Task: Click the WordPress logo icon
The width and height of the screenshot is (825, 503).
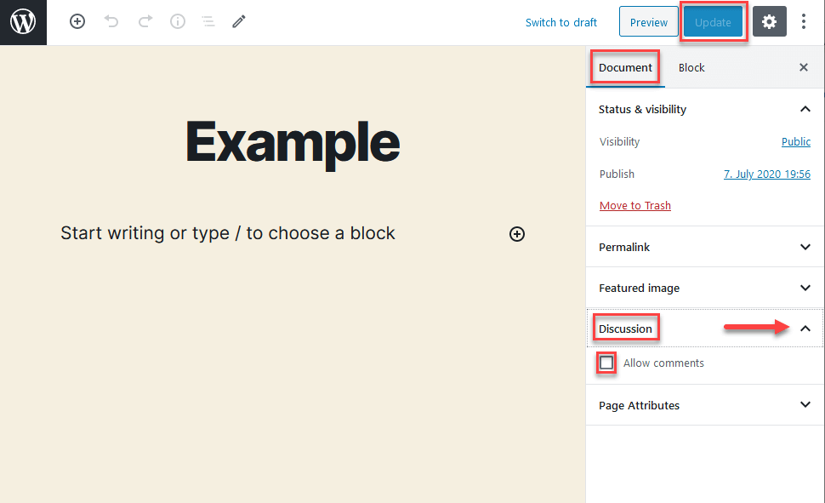Action: click(23, 22)
